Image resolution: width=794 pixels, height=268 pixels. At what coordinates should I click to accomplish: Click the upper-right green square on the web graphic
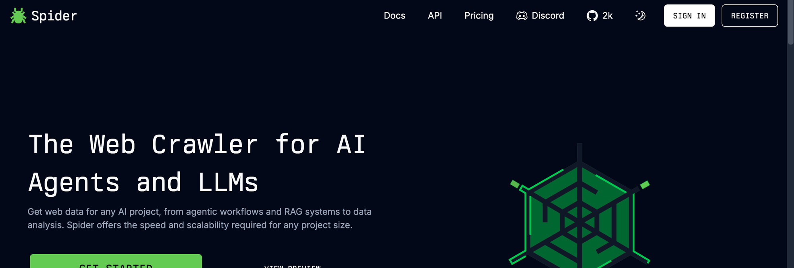(645, 184)
